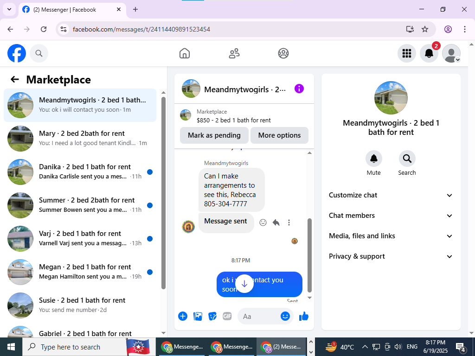Open the nine-dot Menu grid icon
475x356 pixels.
406,53
